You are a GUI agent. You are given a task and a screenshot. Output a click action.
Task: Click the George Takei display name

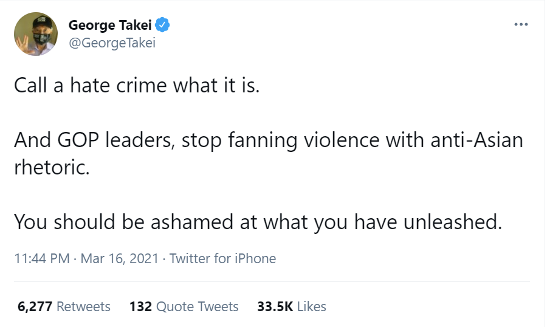pyautogui.click(x=110, y=26)
